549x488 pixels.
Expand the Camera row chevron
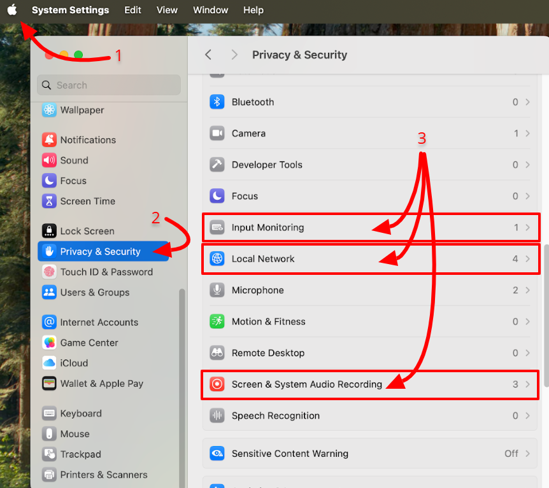coord(527,133)
